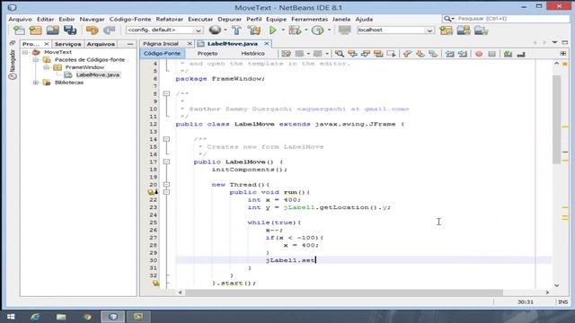Close the LabelMove.java tab
Screen dimensions: 575x323
267,44
